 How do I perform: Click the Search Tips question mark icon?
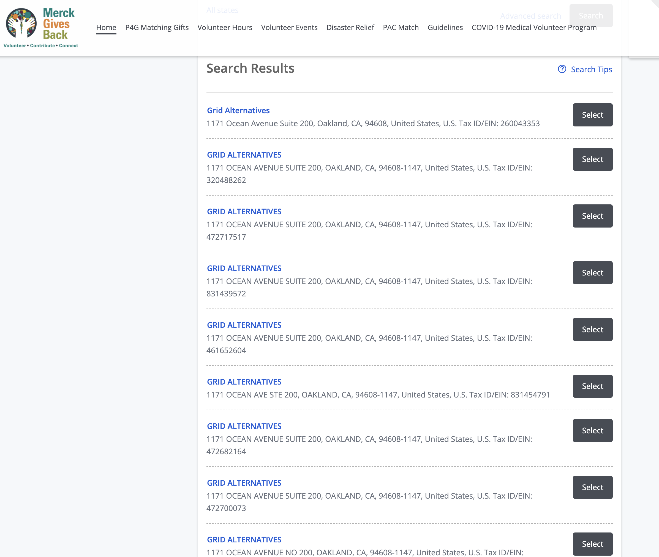point(562,69)
